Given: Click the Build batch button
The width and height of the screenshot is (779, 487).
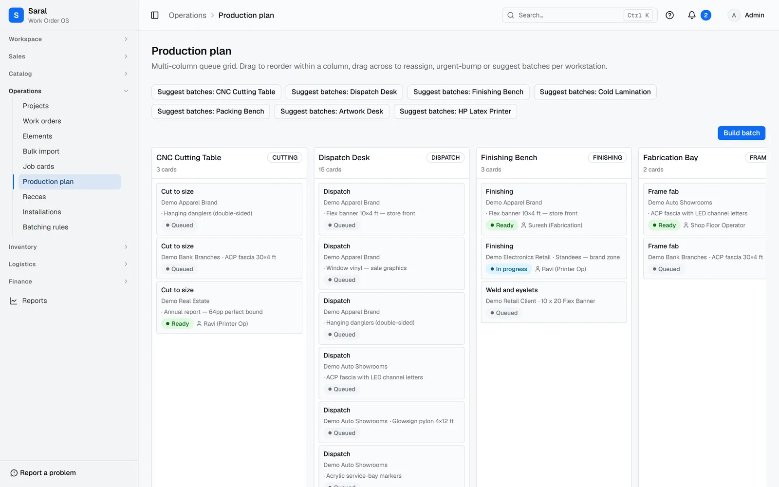Looking at the screenshot, I should pyautogui.click(x=741, y=133).
